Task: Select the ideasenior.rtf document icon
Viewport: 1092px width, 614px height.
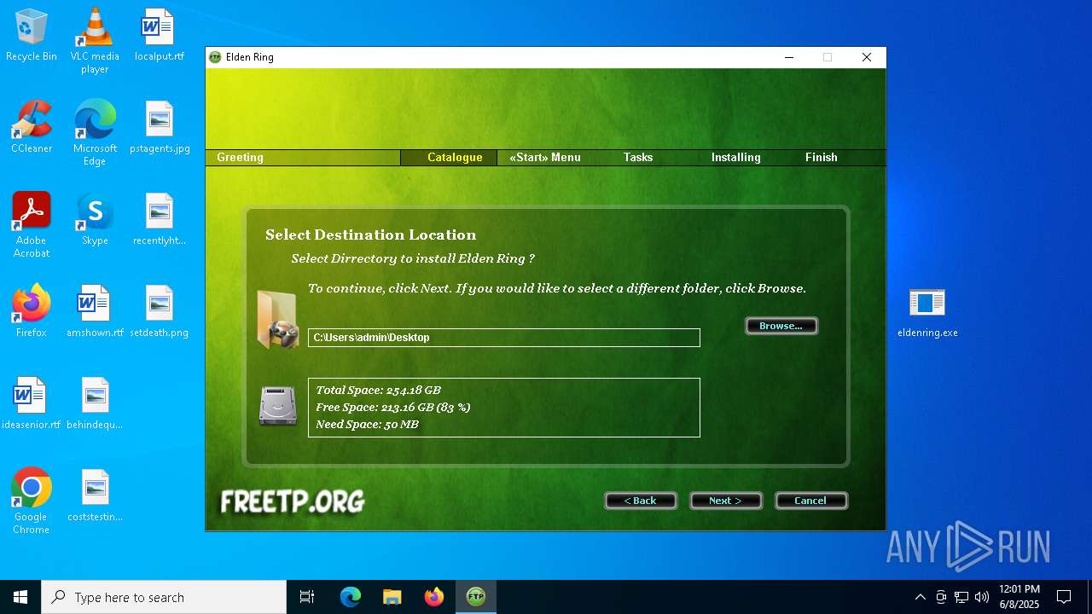Action: 32,403
